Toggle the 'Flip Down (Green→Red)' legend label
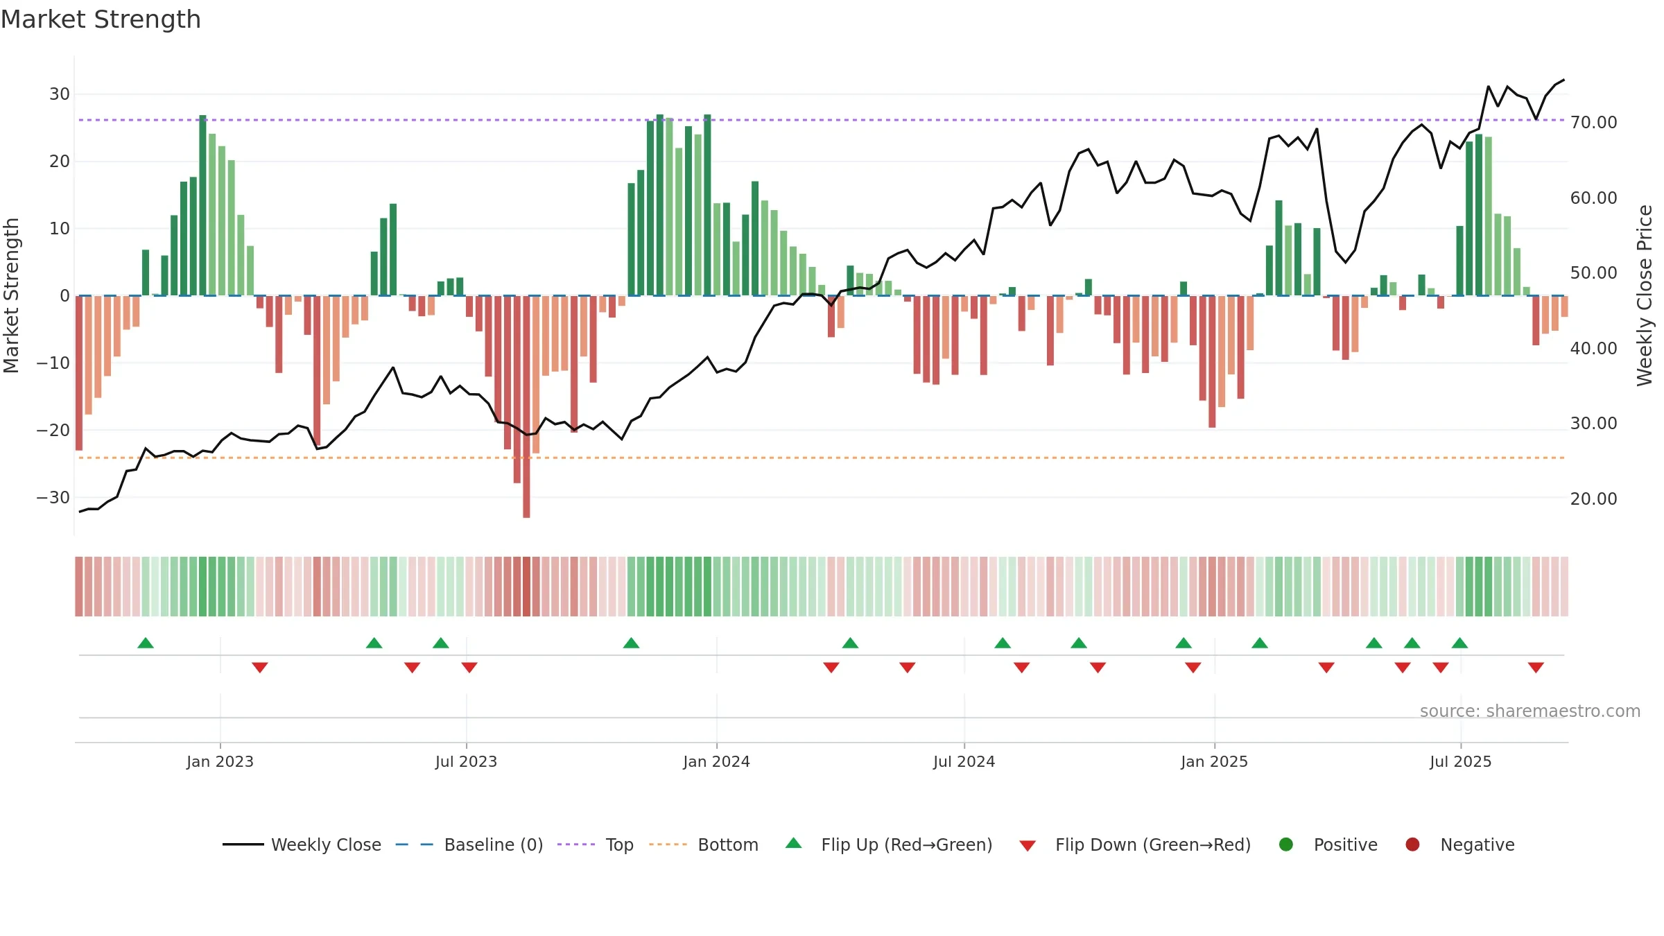Screen dimensions: 1664x936 [1153, 844]
